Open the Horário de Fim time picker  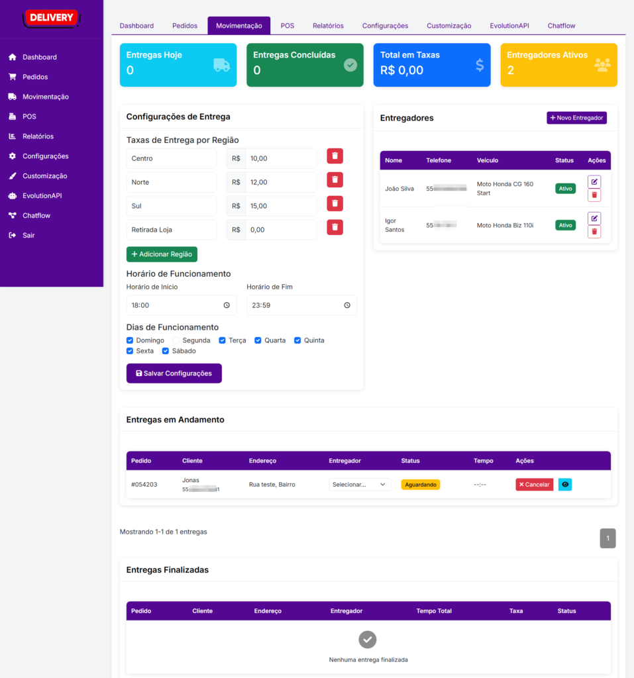pos(347,305)
